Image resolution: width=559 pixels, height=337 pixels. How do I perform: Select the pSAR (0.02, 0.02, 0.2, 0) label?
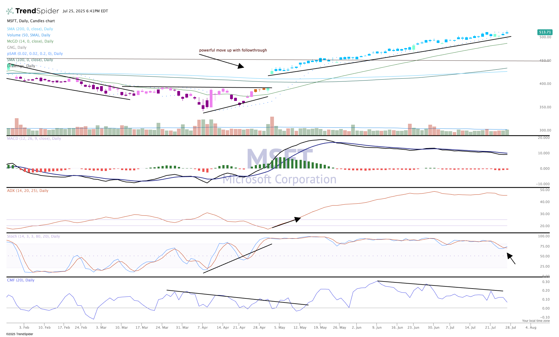[35, 54]
